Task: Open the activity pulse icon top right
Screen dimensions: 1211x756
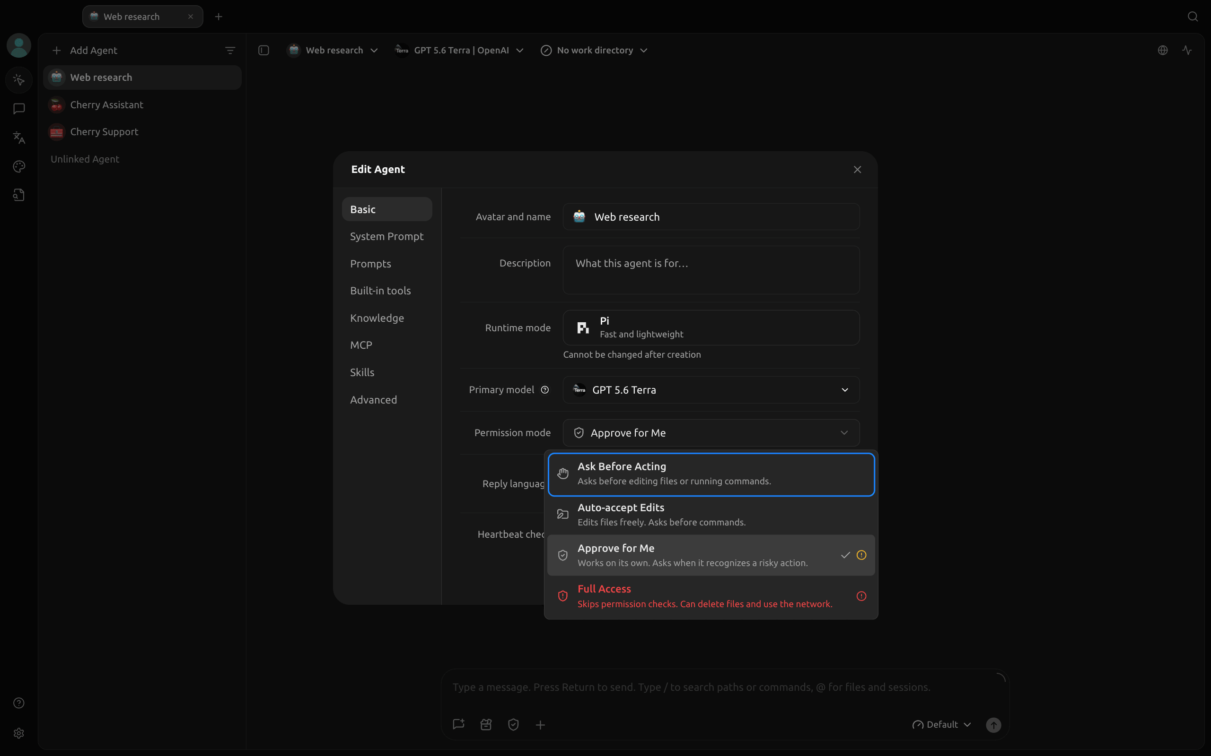Action: click(x=1186, y=51)
